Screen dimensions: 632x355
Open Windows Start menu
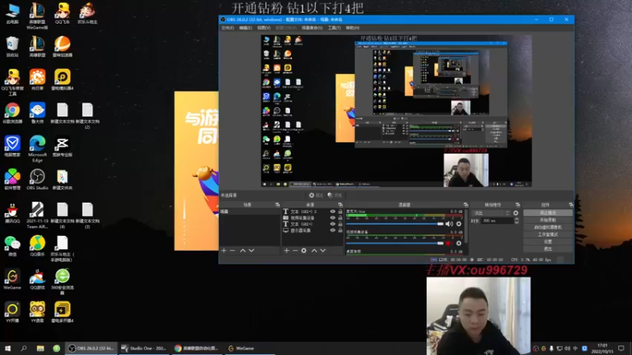[x=8, y=348]
